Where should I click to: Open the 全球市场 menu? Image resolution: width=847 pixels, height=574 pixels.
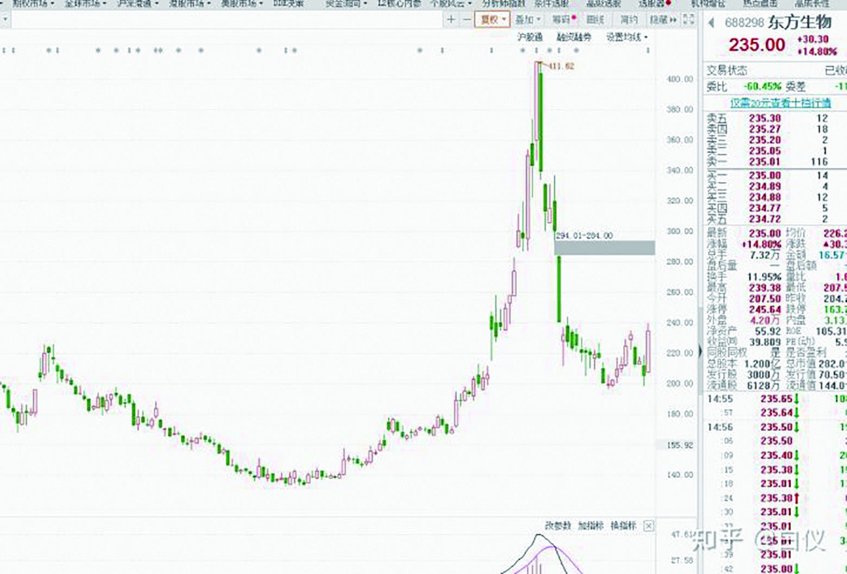click(x=85, y=4)
